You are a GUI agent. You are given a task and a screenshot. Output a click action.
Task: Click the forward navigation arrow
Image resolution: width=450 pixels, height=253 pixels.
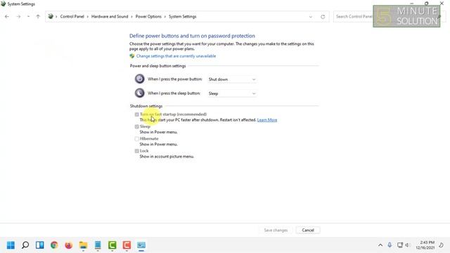[18, 17]
